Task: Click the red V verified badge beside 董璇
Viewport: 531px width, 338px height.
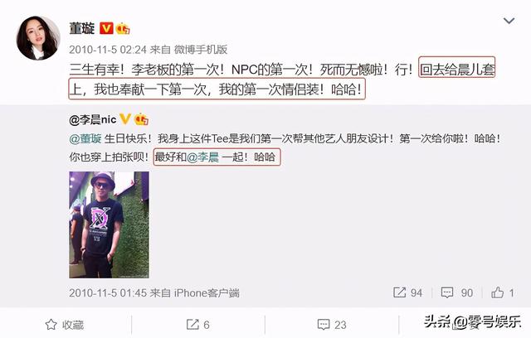Action: 106,28
